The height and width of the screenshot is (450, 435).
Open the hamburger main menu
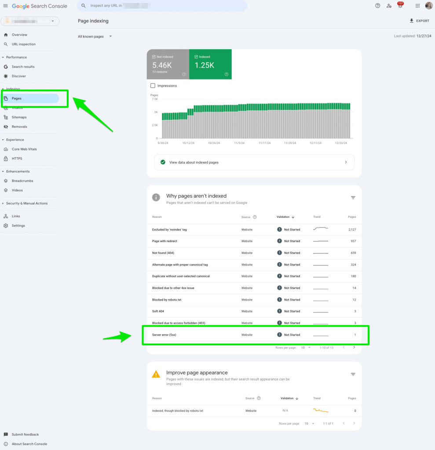coord(5,6)
